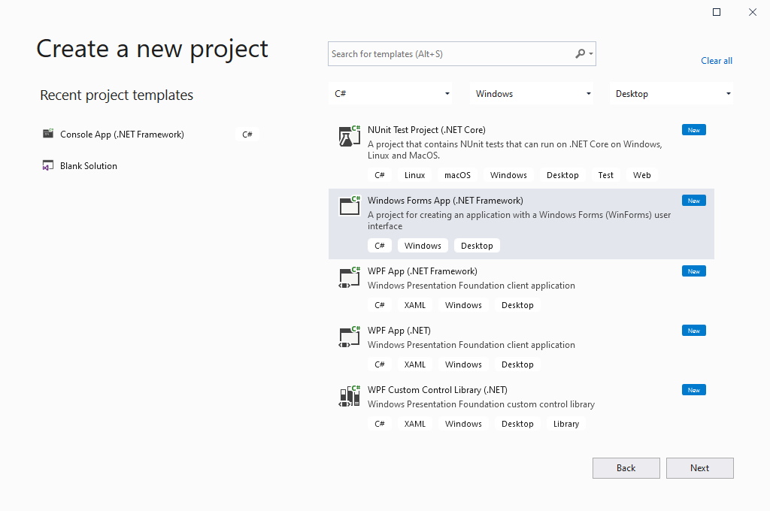Click the Windows Forms App template icon

click(x=349, y=206)
